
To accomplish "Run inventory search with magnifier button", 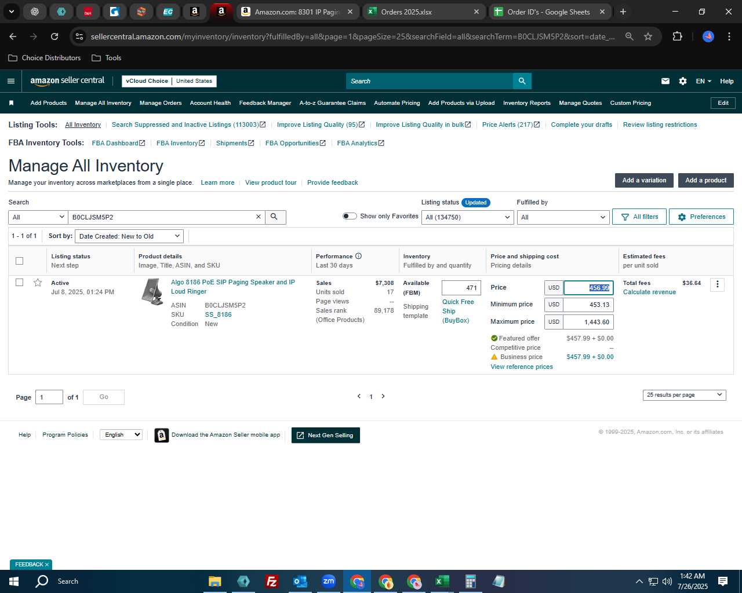I will (x=275, y=217).
